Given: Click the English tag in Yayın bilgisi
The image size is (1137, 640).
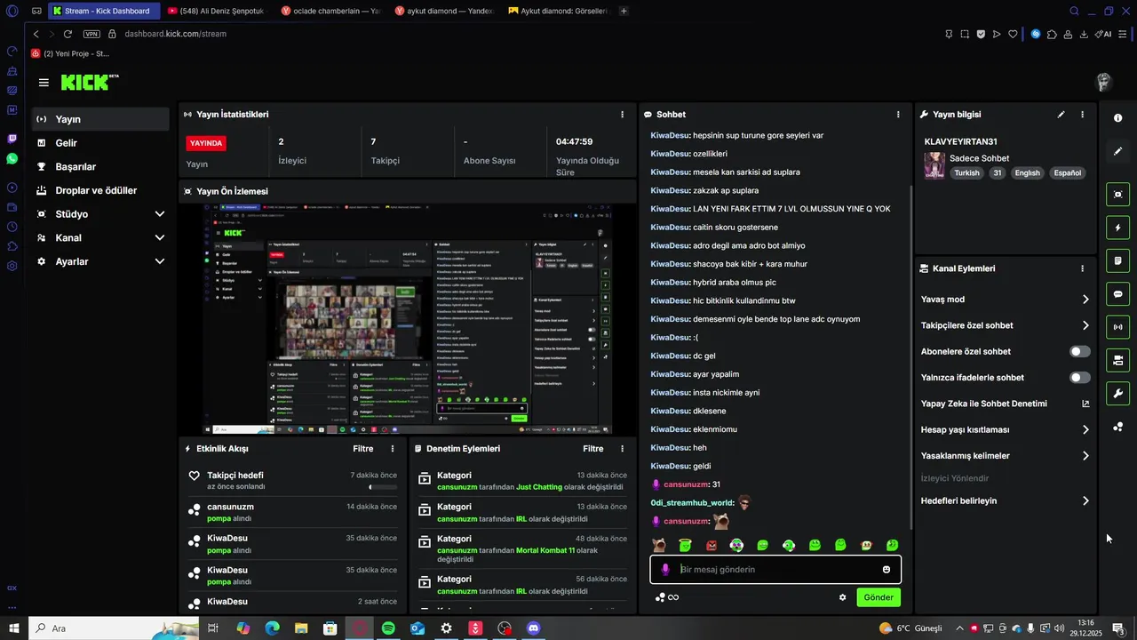Looking at the screenshot, I should click(1027, 173).
